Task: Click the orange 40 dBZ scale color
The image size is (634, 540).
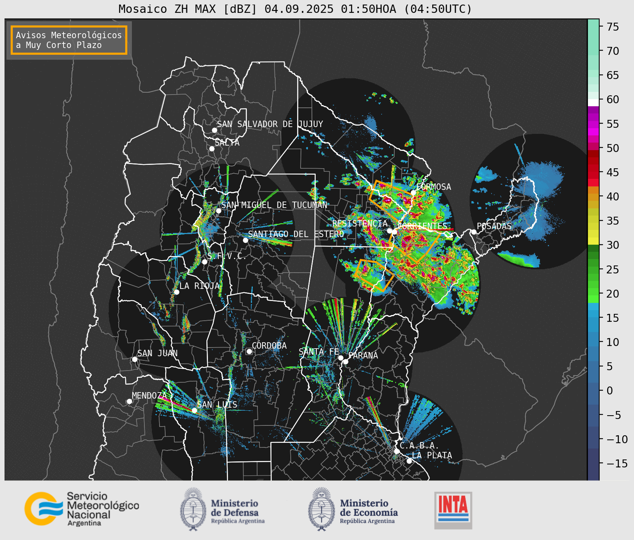Action: [x=593, y=197]
